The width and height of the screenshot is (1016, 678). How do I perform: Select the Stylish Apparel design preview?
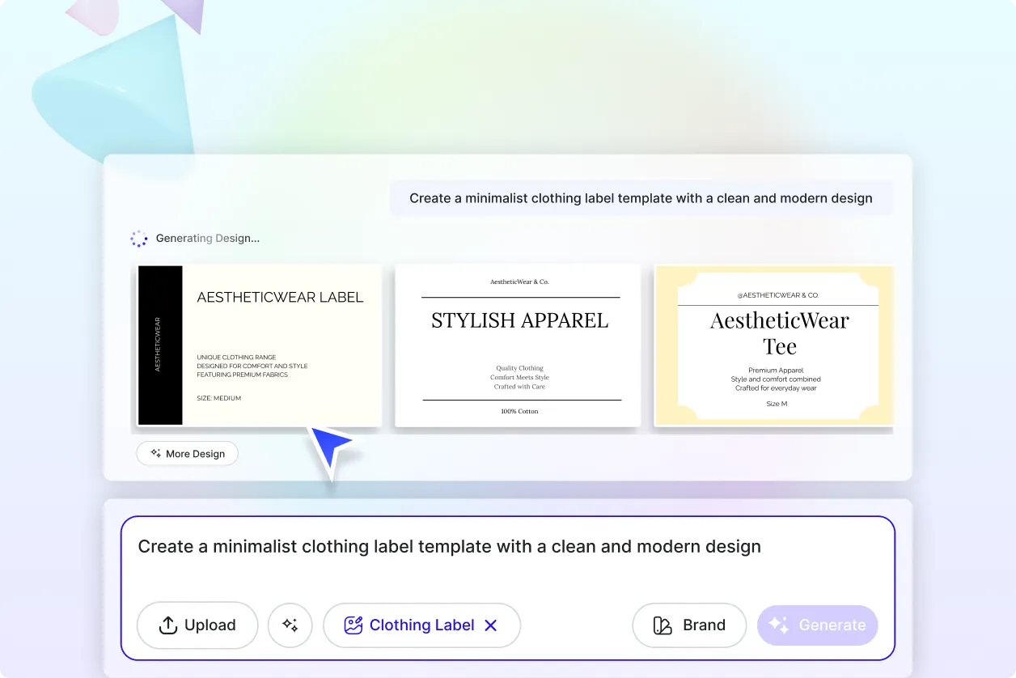(x=518, y=345)
